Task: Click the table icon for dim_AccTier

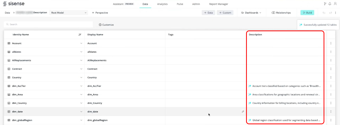Action: [x=9, y=86]
